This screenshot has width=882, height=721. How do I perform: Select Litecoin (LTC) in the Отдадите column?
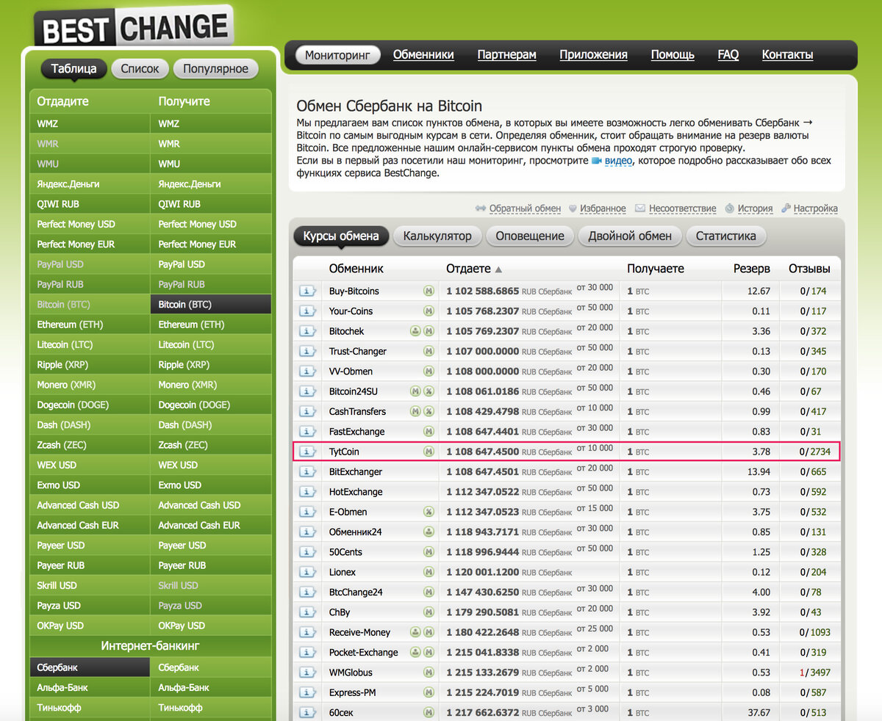click(90, 344)
